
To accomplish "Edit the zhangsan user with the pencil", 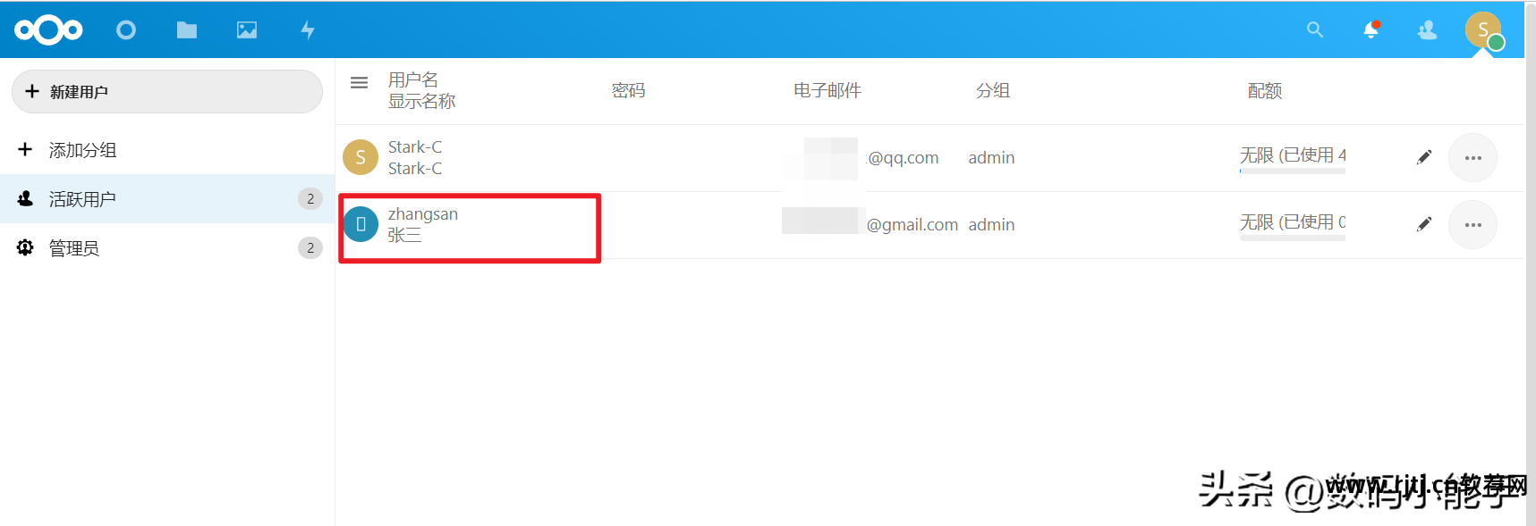I will tap(1424, 224).
